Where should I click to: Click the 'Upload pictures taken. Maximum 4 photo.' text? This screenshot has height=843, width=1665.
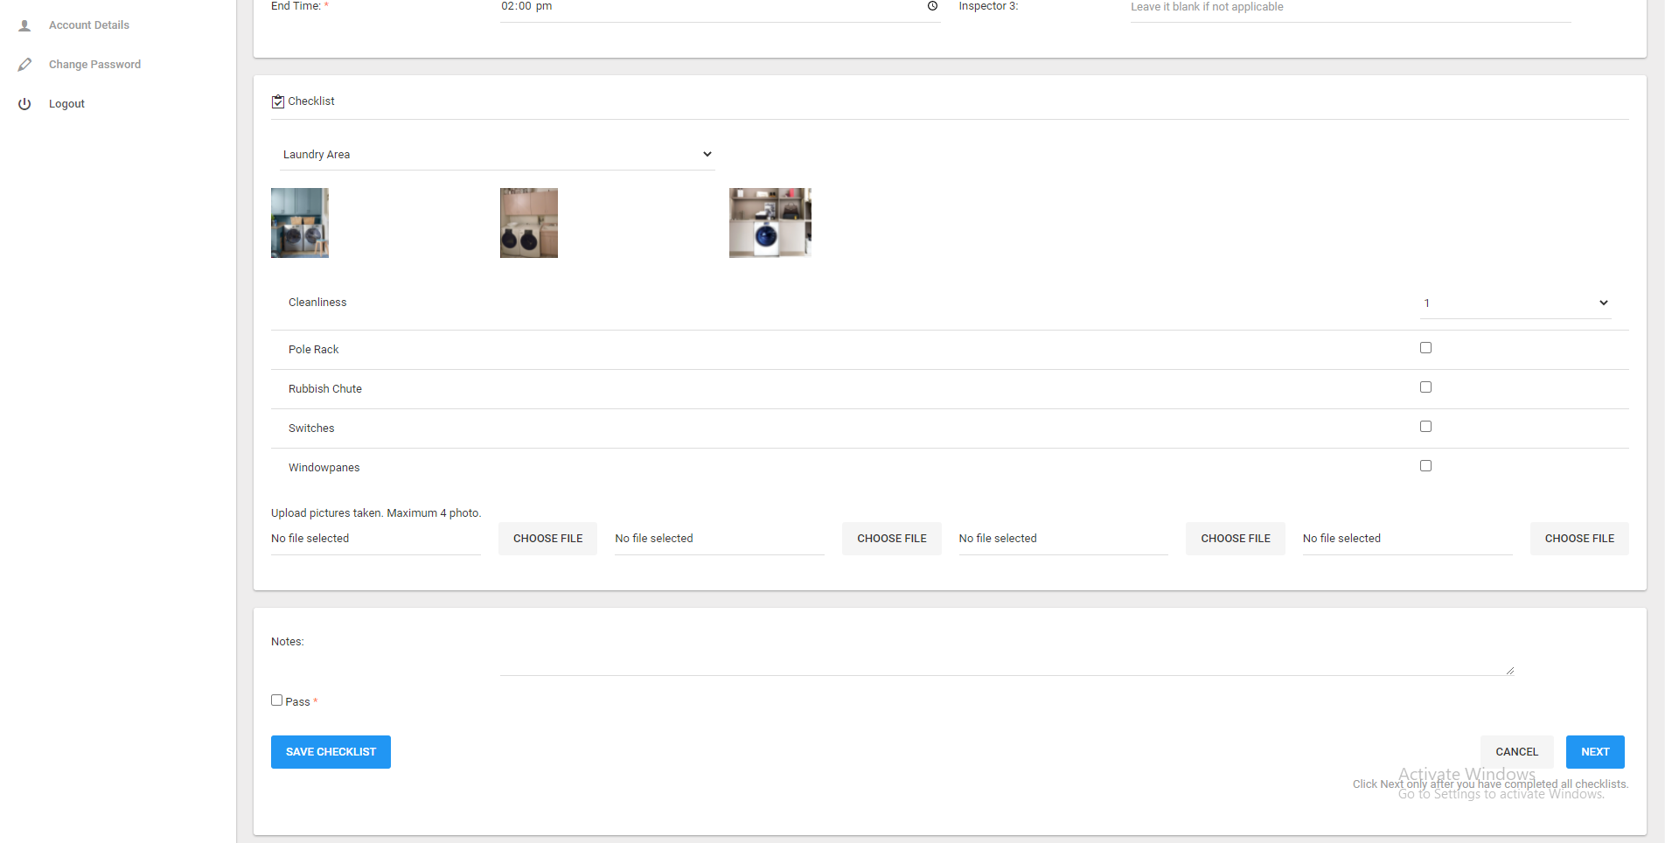click(x=376, y=513)
